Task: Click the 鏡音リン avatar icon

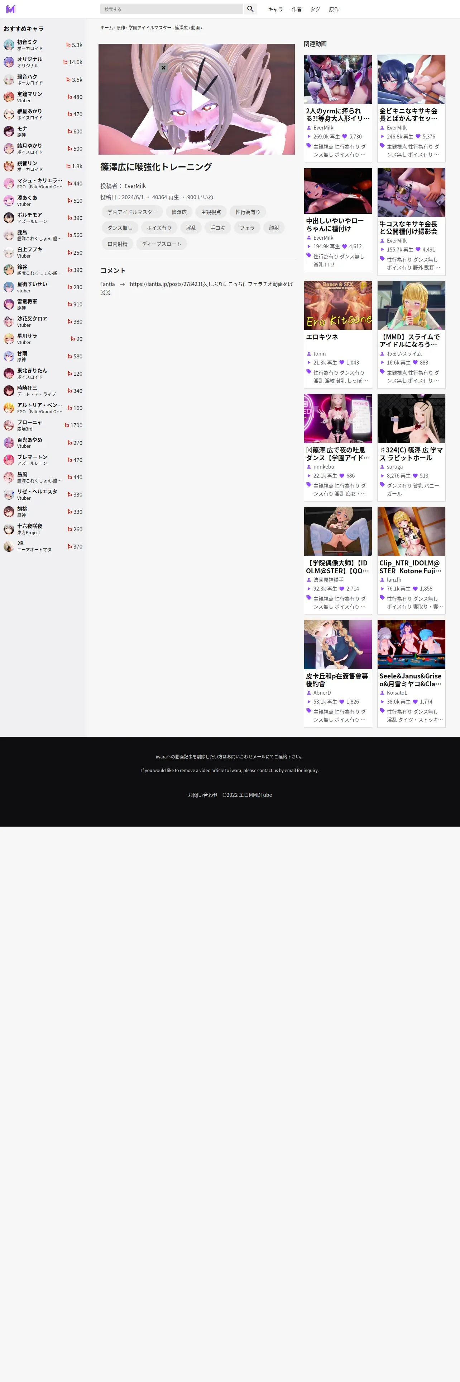Action: [9, 166]
